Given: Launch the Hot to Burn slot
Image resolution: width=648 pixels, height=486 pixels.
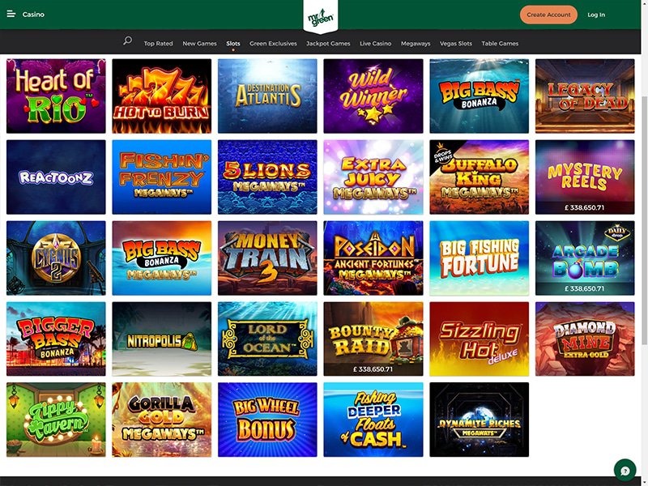Looking at the screenshot, I should (x=161, y=96).
